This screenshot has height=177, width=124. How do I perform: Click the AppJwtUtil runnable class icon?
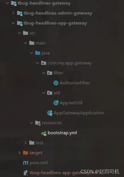[x=56, y=103]
